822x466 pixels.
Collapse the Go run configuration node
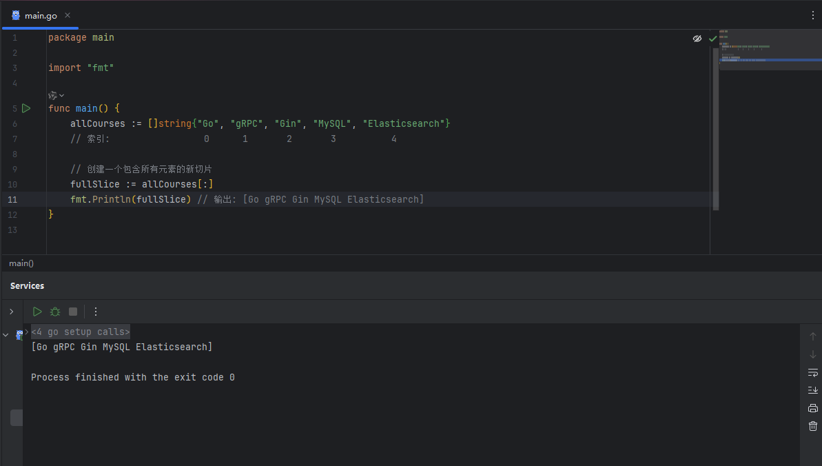[6, 335]
